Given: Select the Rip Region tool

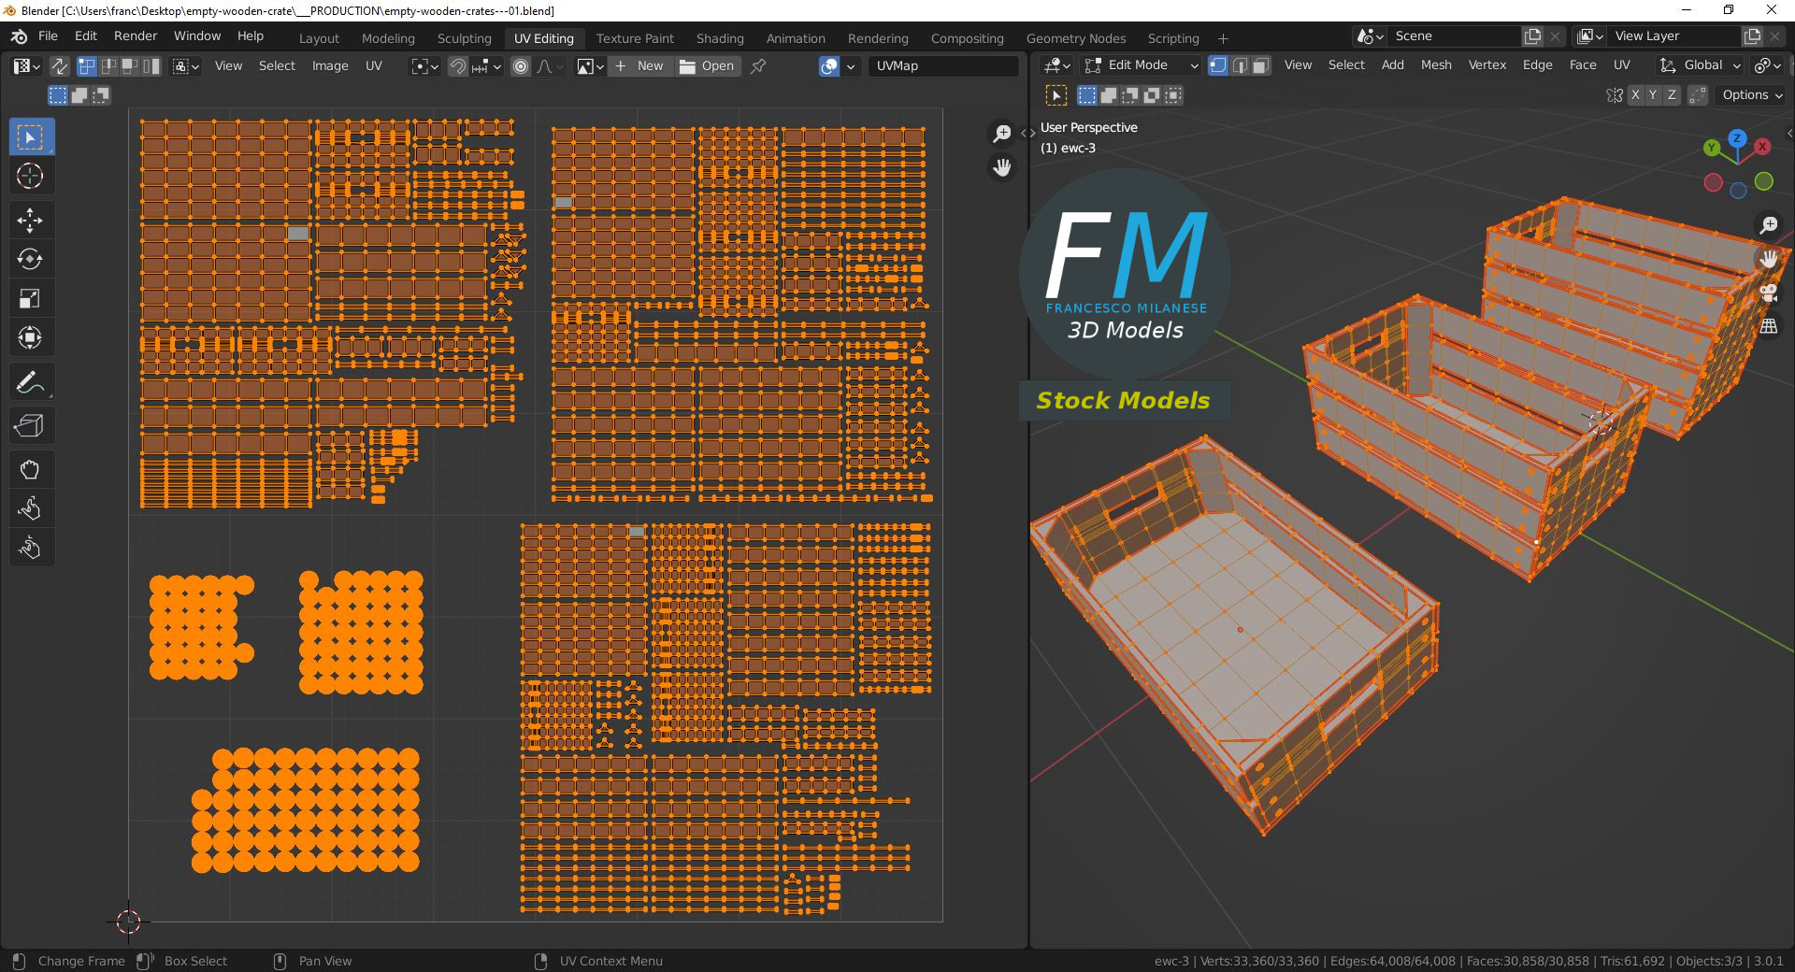Looking at the screenshot, I should point(30,426).
